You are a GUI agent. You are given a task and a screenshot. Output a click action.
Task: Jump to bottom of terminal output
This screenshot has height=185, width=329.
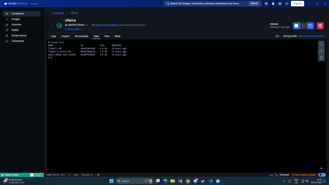click(321, 168)
